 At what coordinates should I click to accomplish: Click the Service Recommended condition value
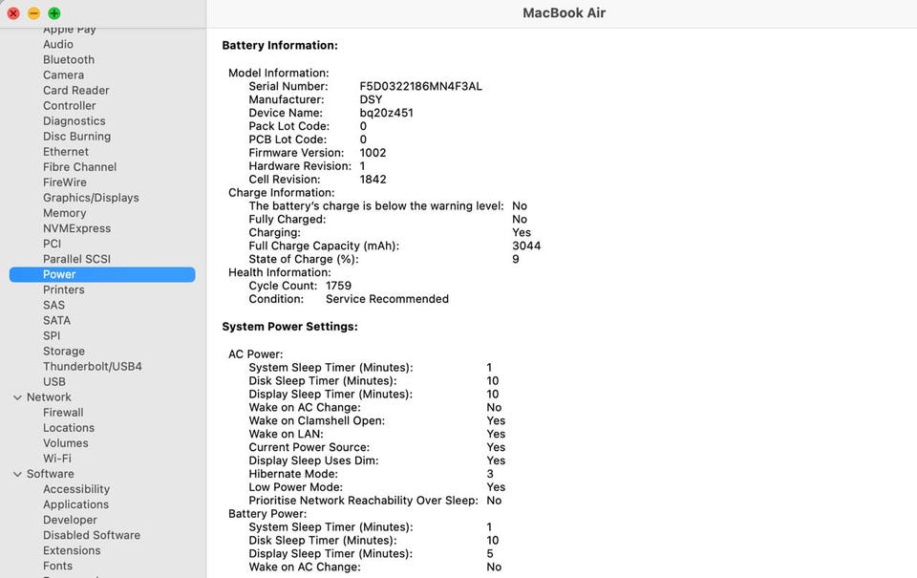pyautogui.click(x=387, y=299)
